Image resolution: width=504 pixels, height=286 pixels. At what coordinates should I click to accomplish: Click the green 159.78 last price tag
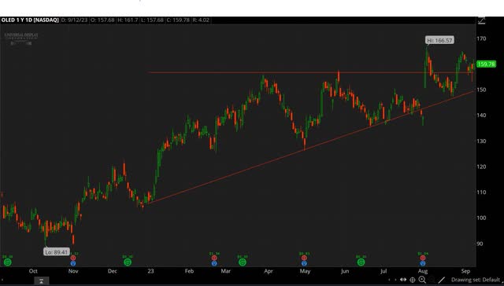point(487,64)
